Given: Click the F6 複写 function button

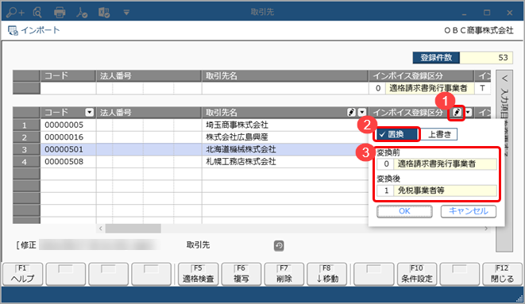Looking at the screenshot, I should [241, 275].
